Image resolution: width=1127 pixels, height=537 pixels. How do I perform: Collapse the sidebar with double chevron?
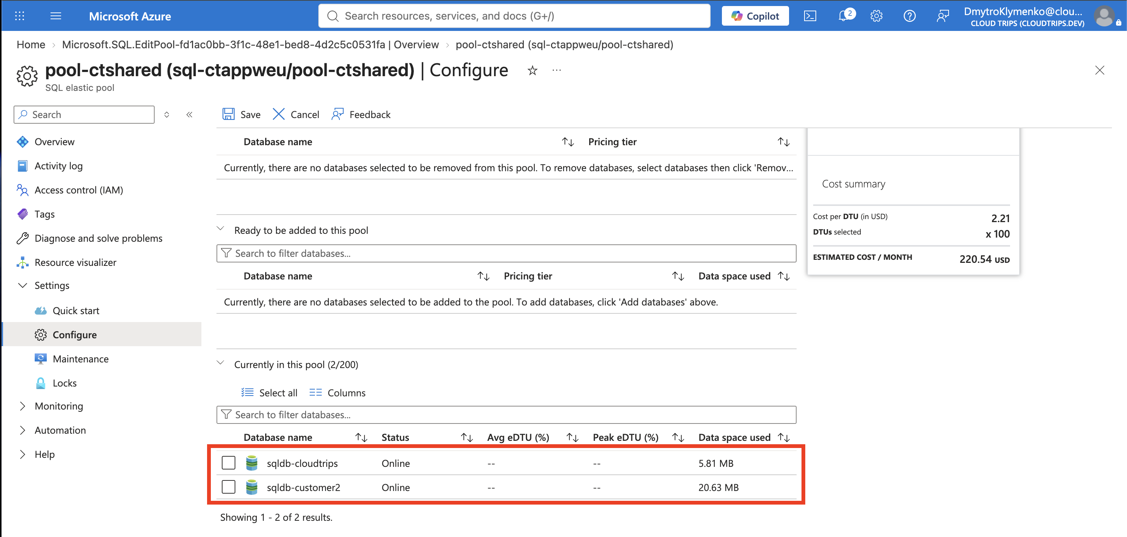[189, 115]
